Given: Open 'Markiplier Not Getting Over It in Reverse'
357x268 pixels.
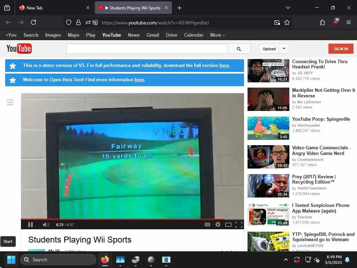Looking at the screenshot, I should tap(324, 93).
